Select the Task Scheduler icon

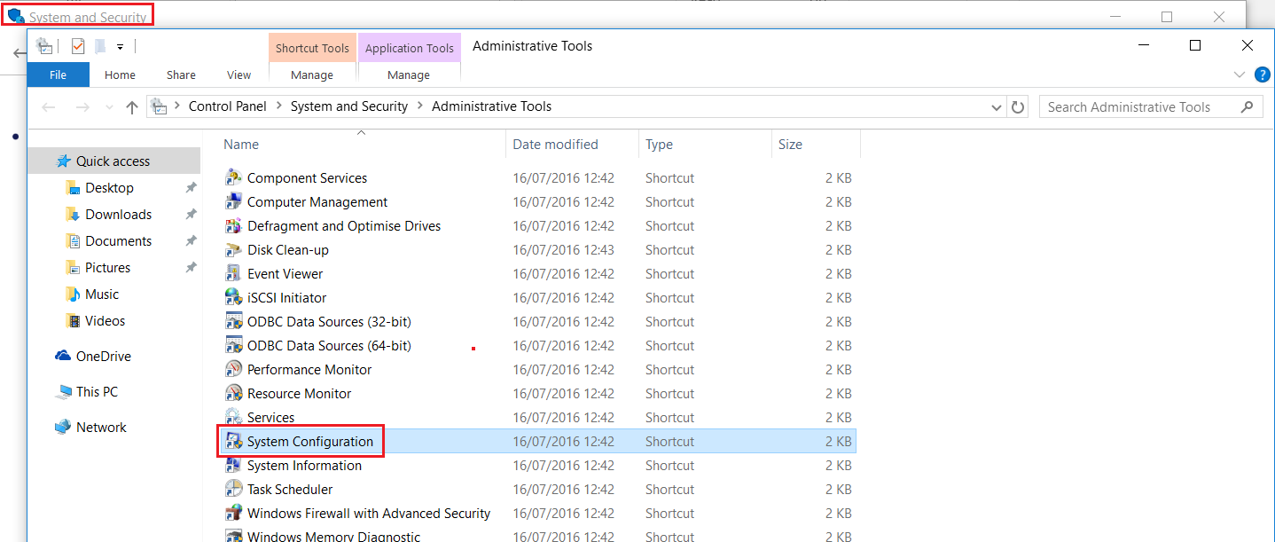tap(233, 490)
